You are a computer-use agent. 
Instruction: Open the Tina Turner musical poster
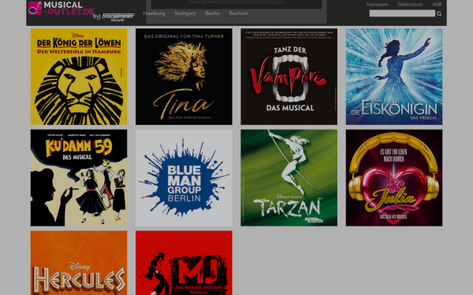coord(184,76)
